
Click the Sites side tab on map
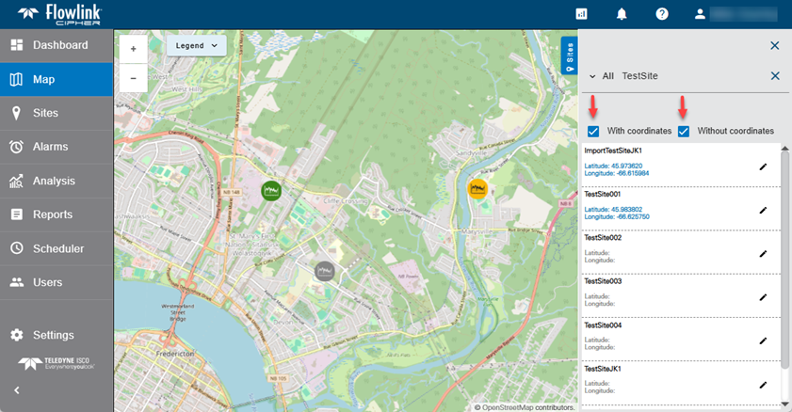click(x=569, y=56)
